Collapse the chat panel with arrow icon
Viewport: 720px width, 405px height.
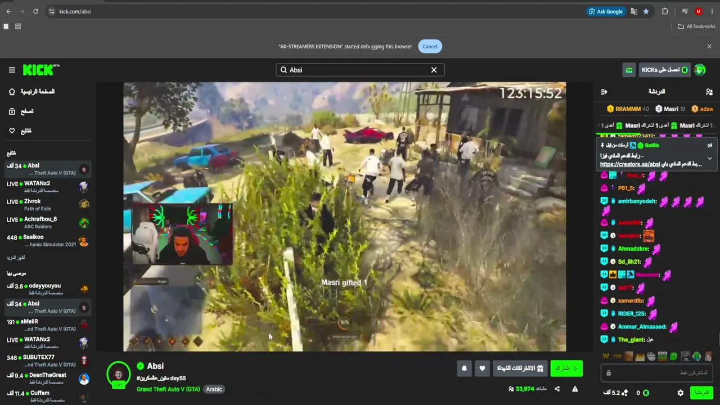(x=604, y=92)
